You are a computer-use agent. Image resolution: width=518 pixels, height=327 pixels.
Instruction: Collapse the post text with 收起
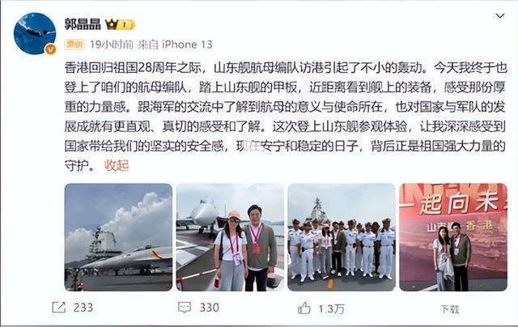(x=117, y=165)
